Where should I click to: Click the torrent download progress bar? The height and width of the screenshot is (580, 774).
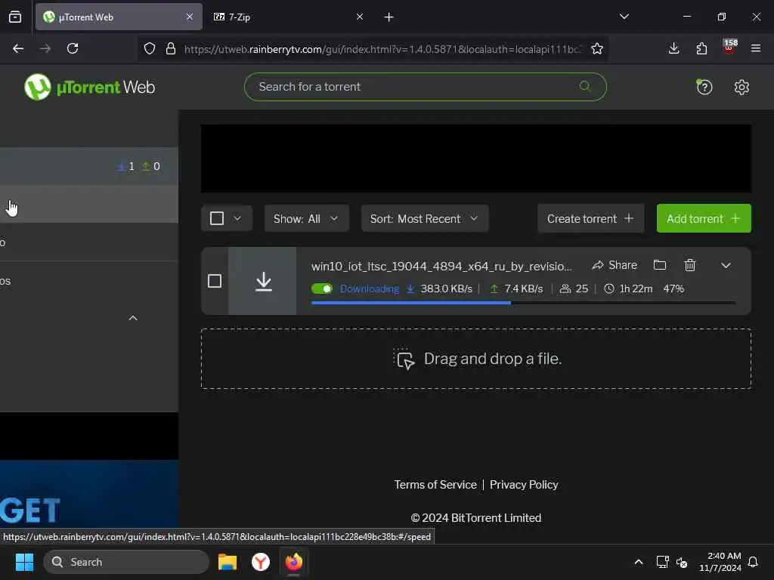click(523, 303)
